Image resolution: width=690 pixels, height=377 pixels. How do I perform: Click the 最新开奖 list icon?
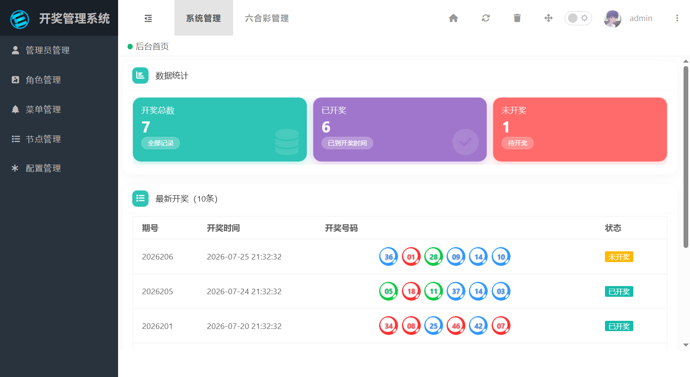click(140, 199)
